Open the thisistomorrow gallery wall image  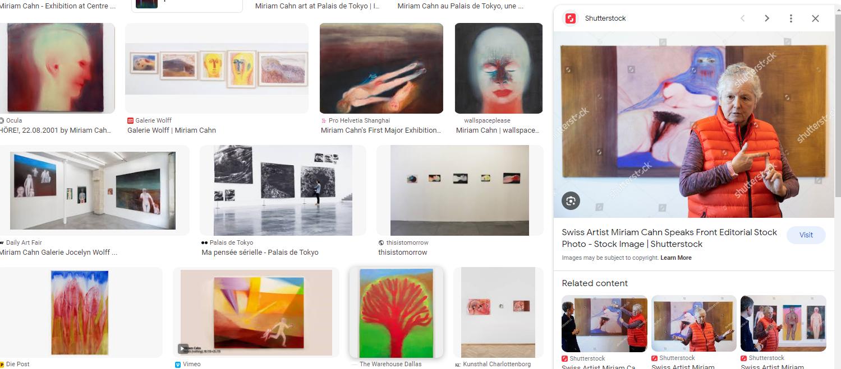pos(459,190)
